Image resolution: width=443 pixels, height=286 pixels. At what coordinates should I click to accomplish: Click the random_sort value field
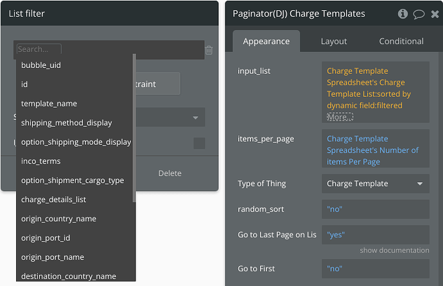(376, 209)
